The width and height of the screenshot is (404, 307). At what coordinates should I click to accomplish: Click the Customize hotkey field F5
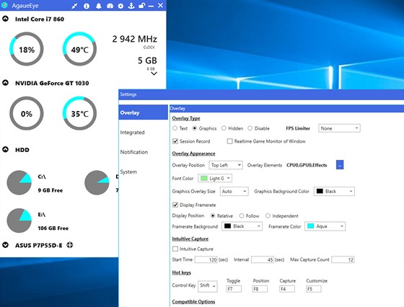pyautogui.click(x=314, y=289)
